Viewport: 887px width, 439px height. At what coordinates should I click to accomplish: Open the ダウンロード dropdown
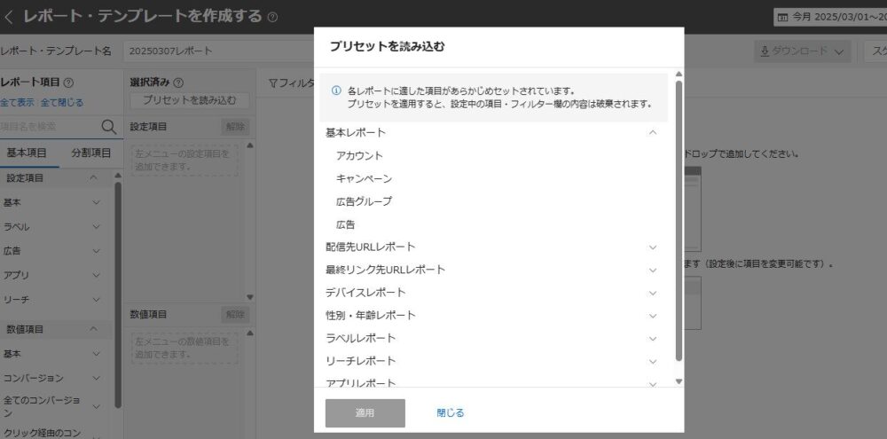(802, 51)
